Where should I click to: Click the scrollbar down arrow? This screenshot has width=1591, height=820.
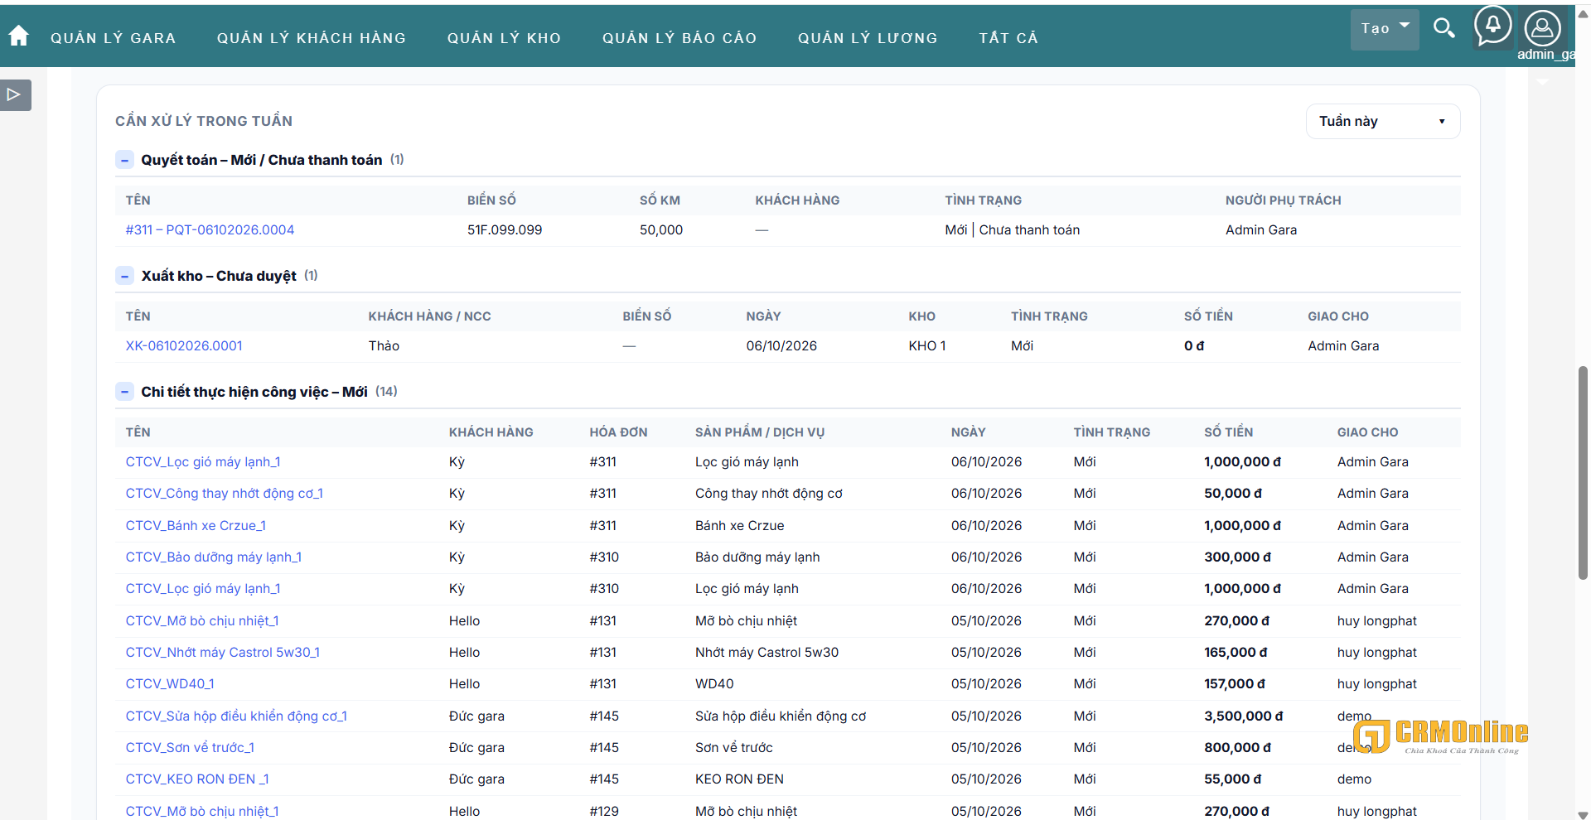coord(1583,814)
